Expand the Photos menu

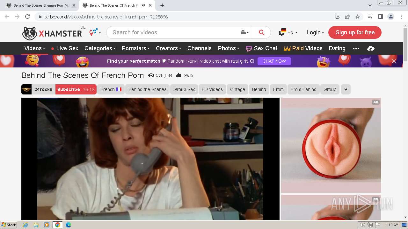point(229,48)
